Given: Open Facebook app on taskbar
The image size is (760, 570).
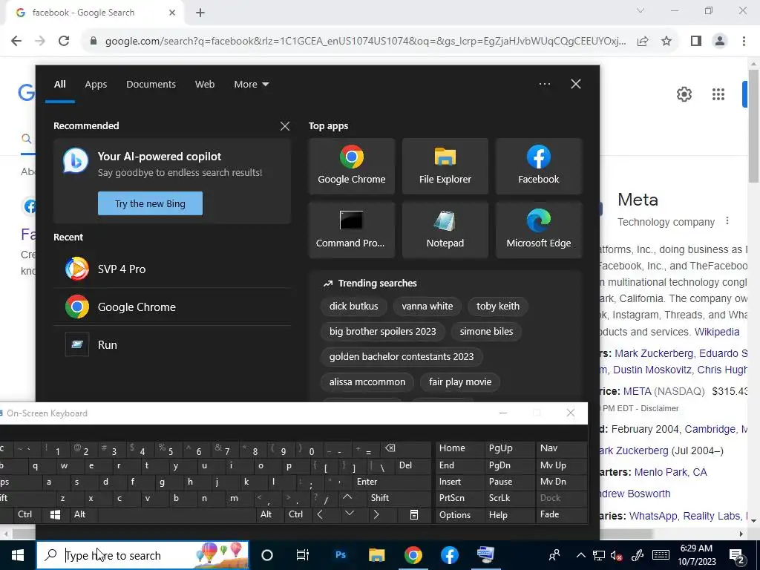Looking at the screenshot, I should click(x=449, y=555).
